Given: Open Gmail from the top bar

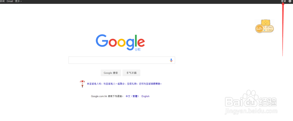Looking at the screenshot, I should (10, 1).
